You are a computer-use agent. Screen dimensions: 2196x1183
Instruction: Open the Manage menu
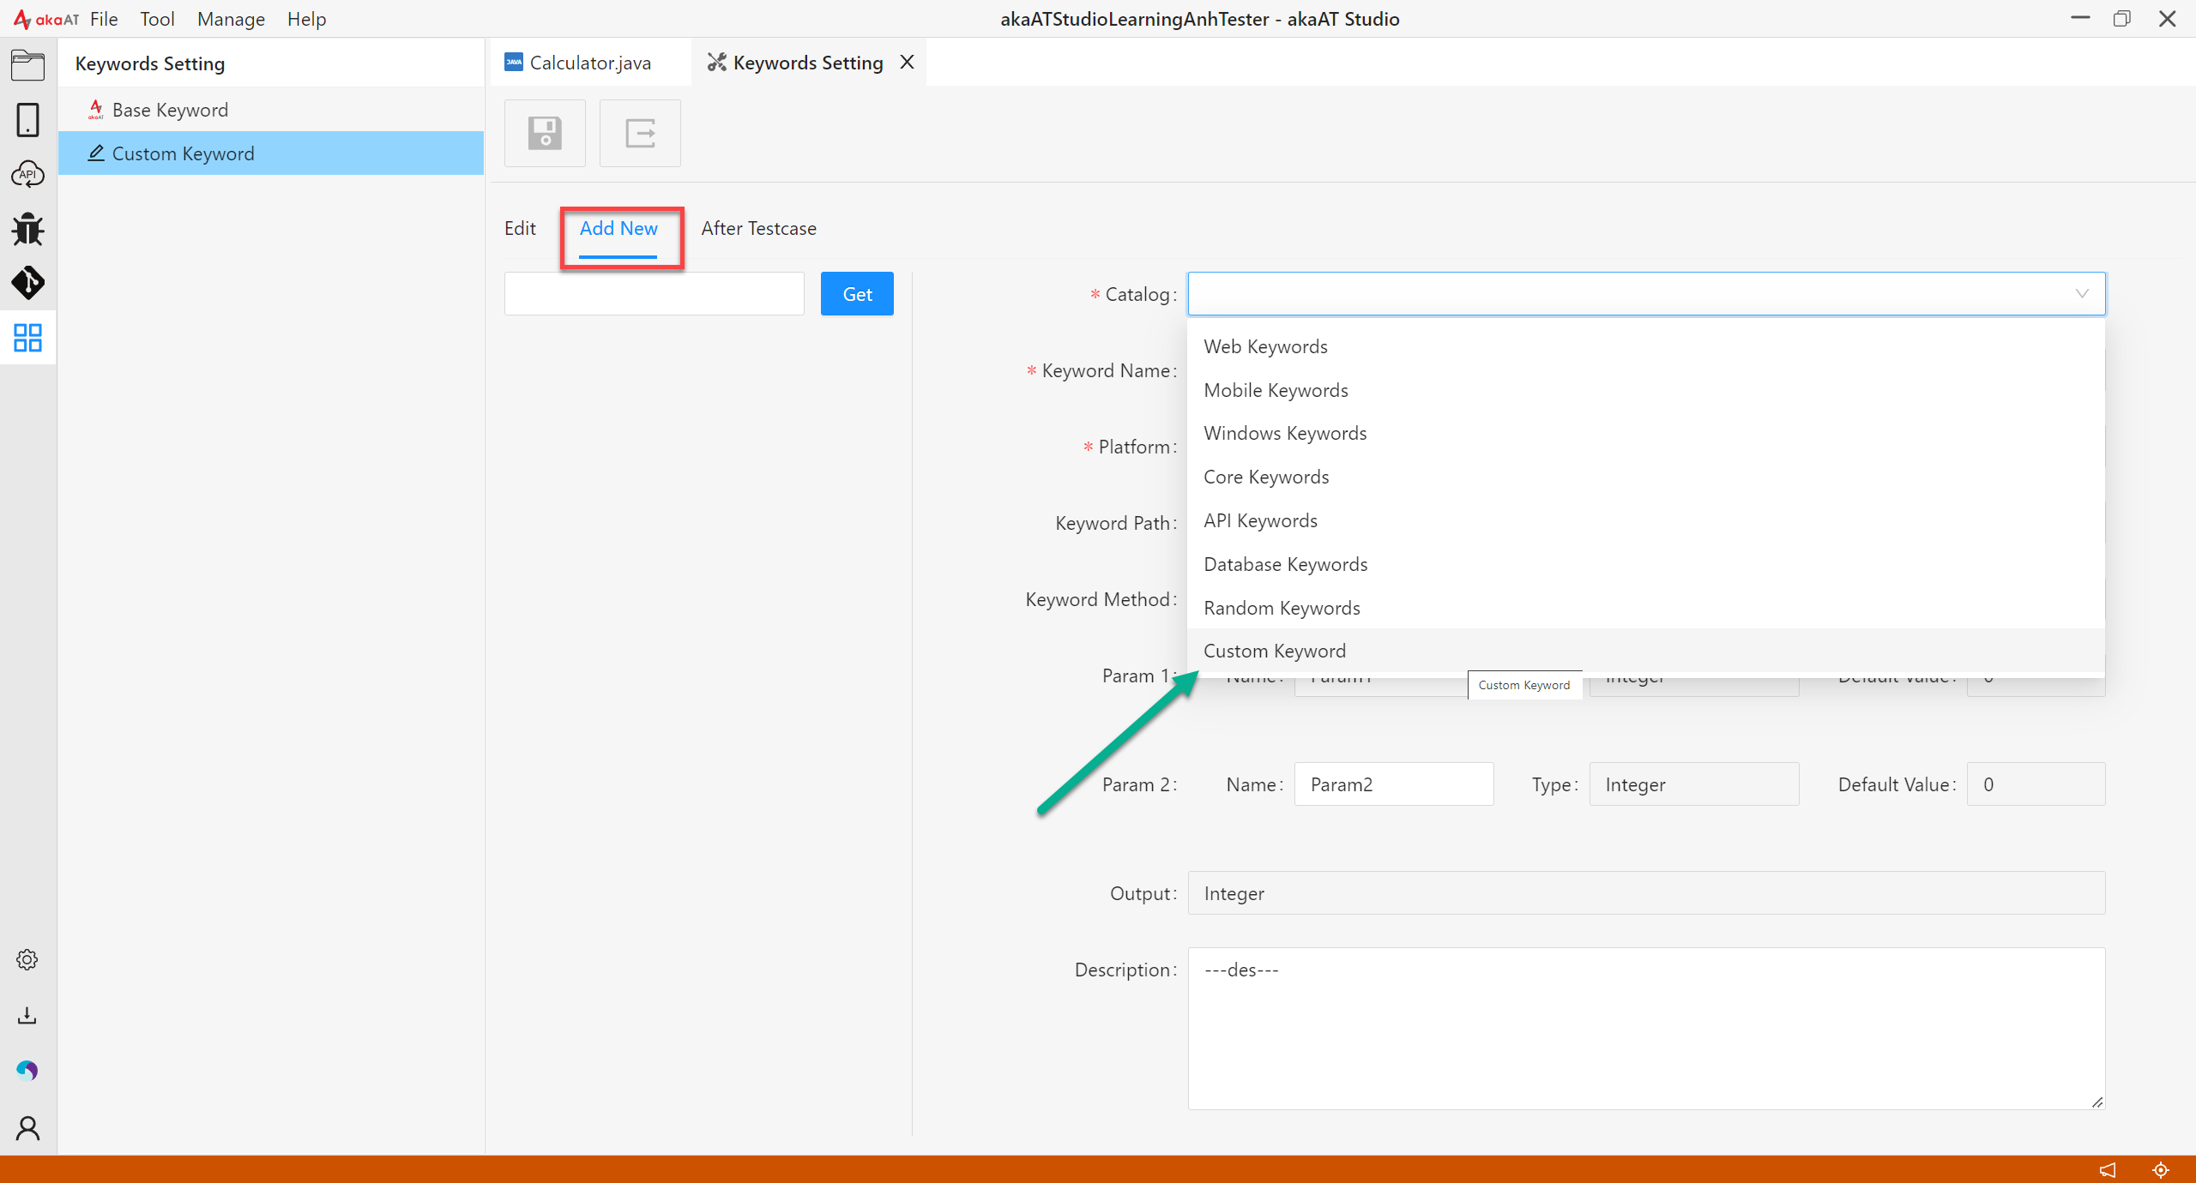point(231,19)
